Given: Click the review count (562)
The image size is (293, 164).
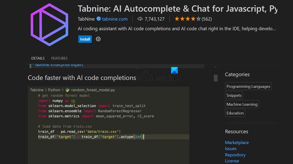Looking at the screenshot, I should pos(207,19).
